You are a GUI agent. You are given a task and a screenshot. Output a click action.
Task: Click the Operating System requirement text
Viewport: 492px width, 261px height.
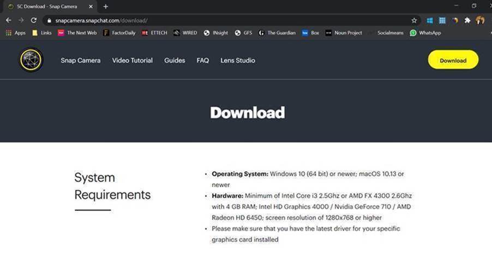308,179
